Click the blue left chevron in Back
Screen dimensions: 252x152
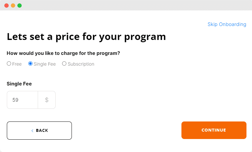[x=32, y=131]
